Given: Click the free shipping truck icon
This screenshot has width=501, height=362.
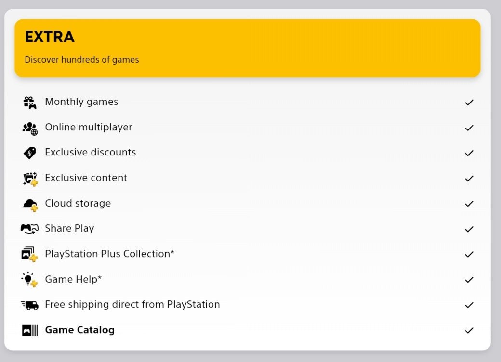Looking at the screenshot, I should (29, 305).
